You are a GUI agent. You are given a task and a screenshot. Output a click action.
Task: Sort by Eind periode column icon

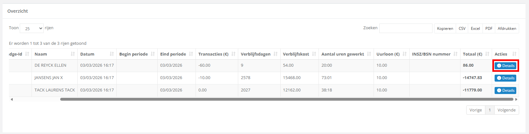[191, 54]
